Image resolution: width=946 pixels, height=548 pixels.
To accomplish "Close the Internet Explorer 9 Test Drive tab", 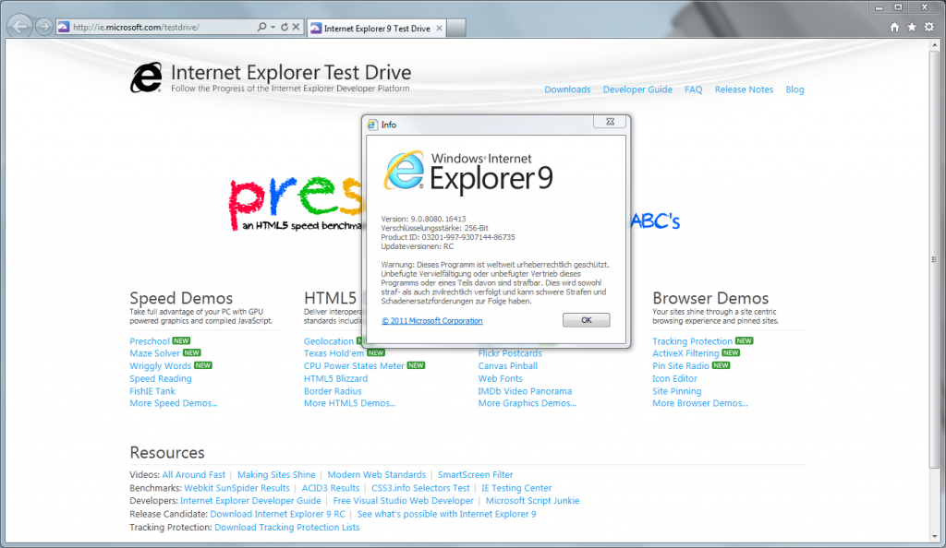I will click(x=439, y=29).
